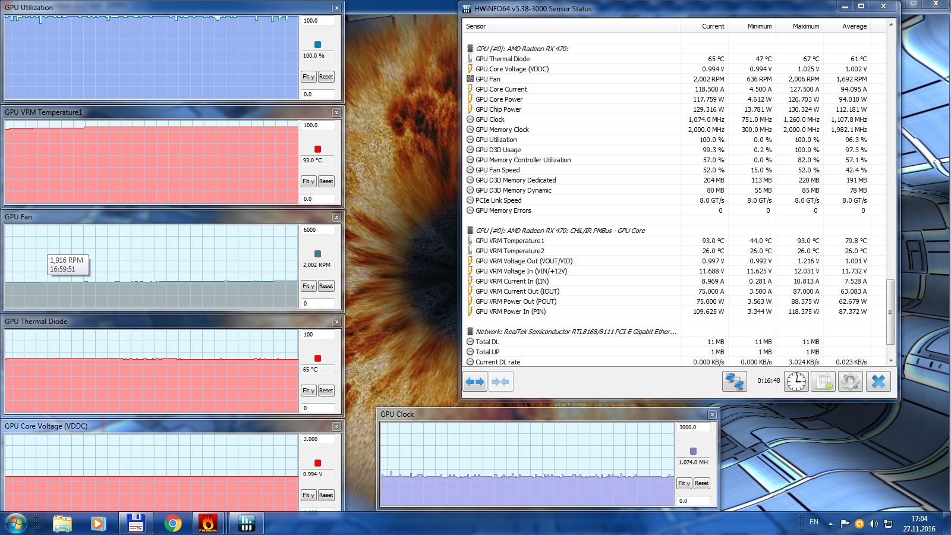The width and height of the screenshot is (951, 535).
Task: Click the 0.0 minimum field in GPU VRM Temperature1 graph
Action: coord(318,199)
